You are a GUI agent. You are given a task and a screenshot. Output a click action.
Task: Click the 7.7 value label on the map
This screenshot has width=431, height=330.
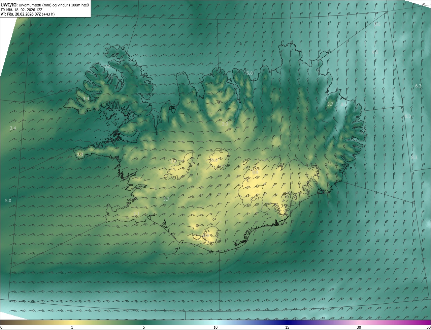107,67
